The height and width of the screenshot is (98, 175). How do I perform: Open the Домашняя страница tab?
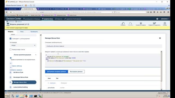[31, 19]
